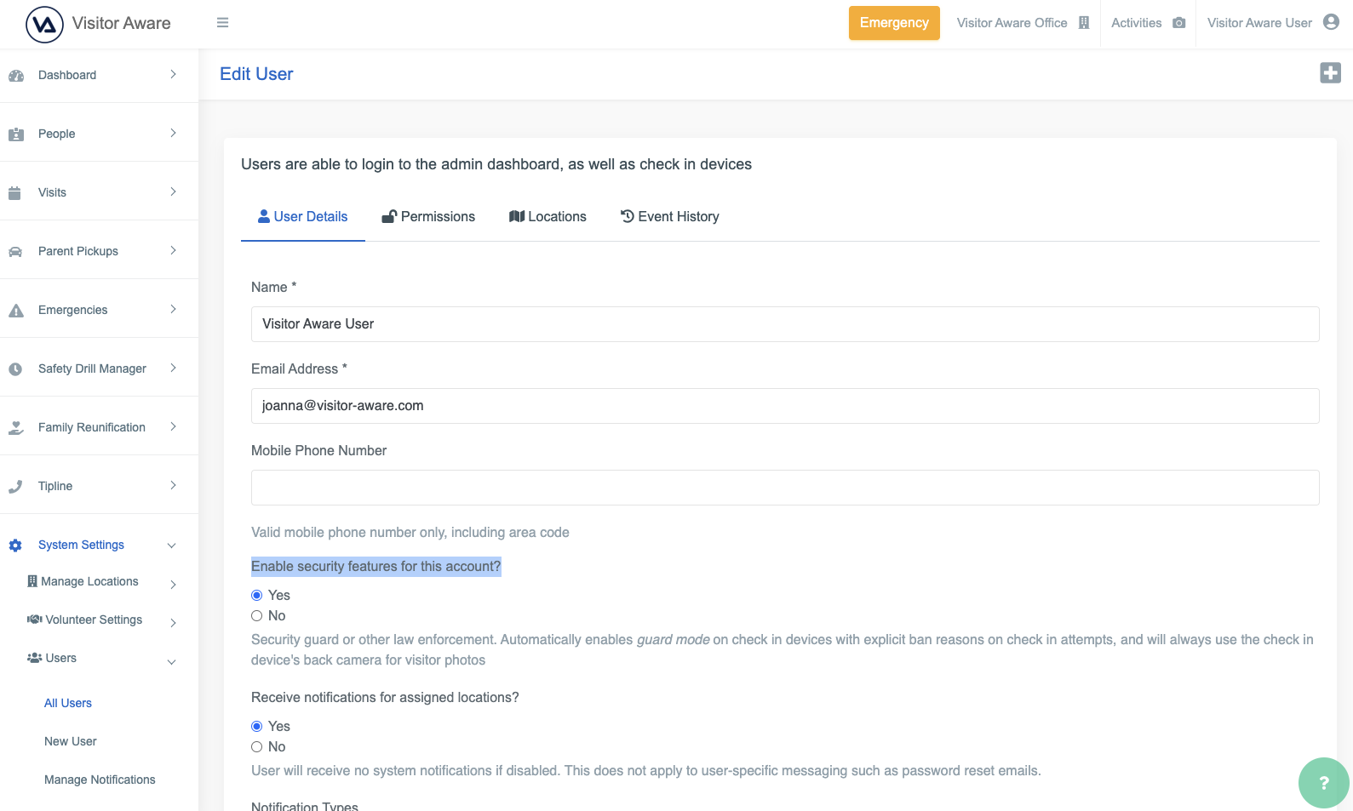The width and height of the screenshot is (1353, 811).
Task: Click the Parent Pickups car icon
Action: click(x=15, y=252)
